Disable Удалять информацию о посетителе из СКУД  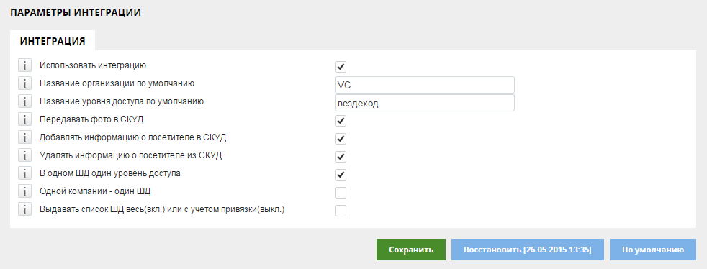[341, 157]
